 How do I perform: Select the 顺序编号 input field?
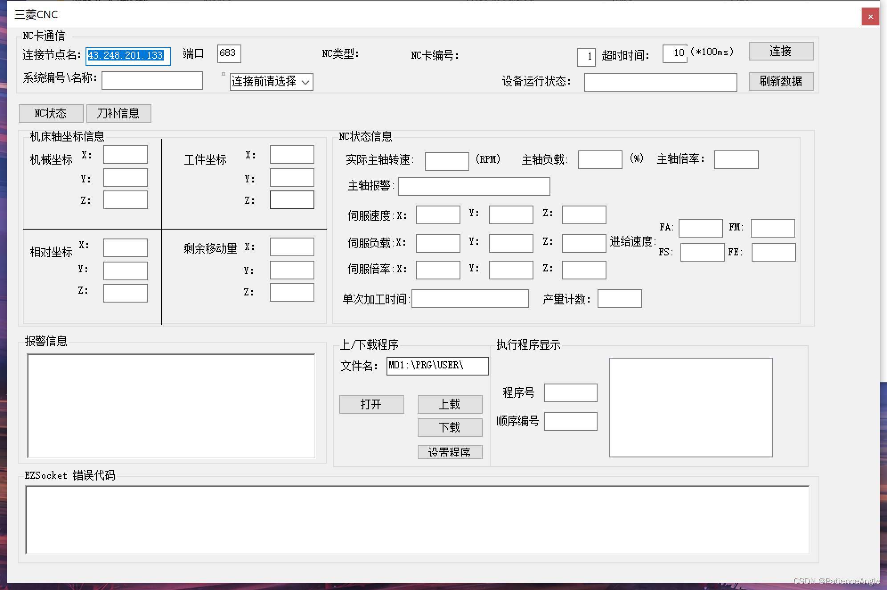click(570, 421)
